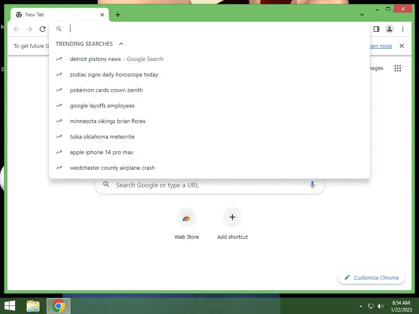Click trend arrow beside apple iphone 14
419x314 pixels.
pyautogui.click(x=59, y=152)
